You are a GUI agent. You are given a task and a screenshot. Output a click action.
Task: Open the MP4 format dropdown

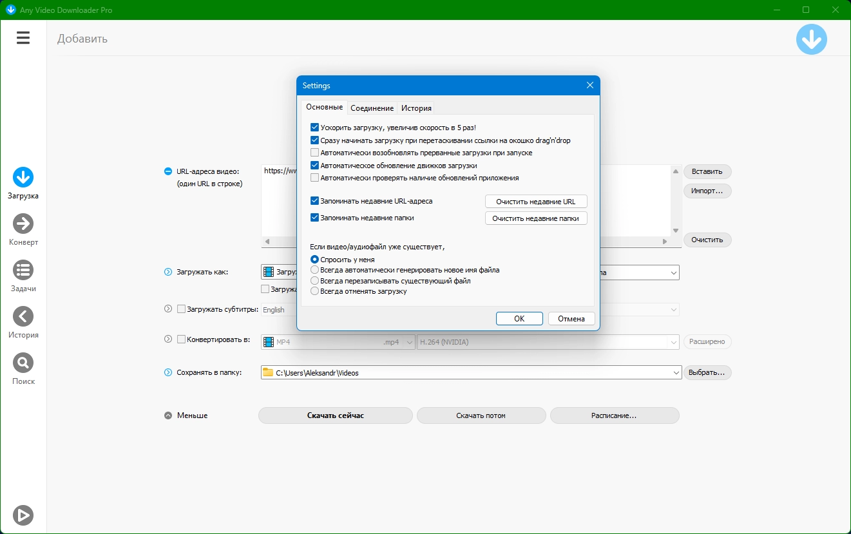point(409,342)
